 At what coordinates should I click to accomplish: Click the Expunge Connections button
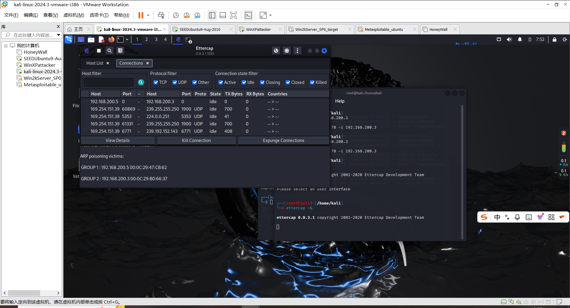[284, 141]
